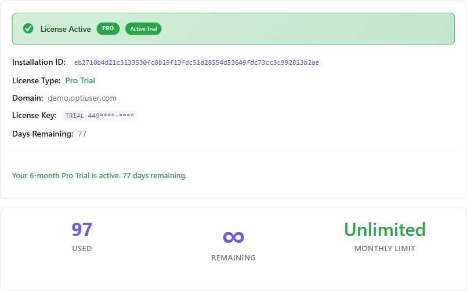Viewport: 467px width, 291px height.
Task: Click the Unlimited monthly limit value
Action: (385, 230)
